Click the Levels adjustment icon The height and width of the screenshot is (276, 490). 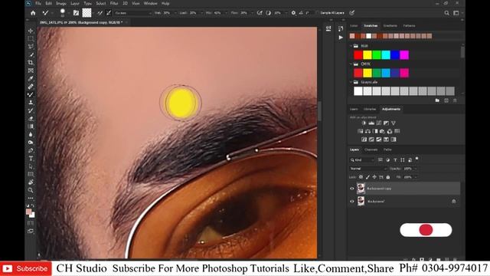pos(371,123)
